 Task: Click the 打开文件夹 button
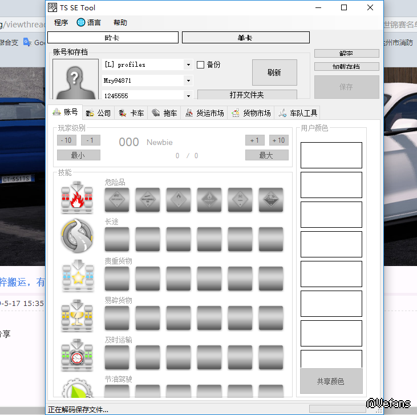(247, 95)
